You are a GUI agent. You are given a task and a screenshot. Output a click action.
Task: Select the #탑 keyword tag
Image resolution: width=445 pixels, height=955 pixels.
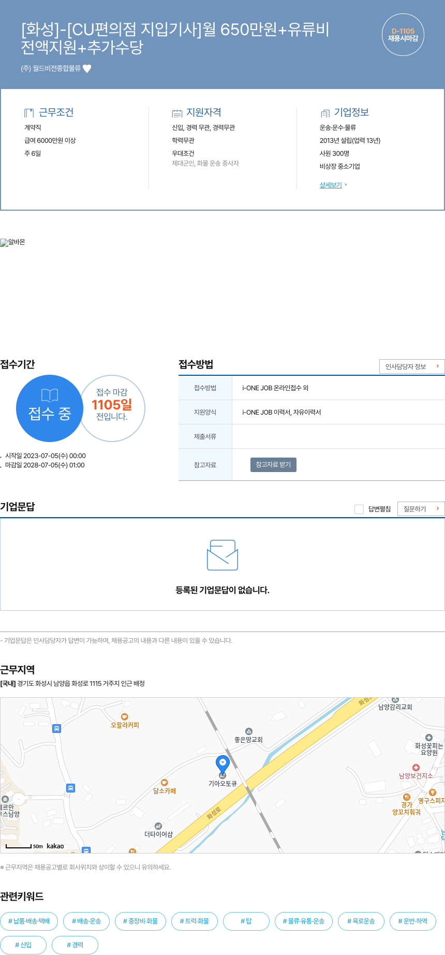click(x=246, y=921)
